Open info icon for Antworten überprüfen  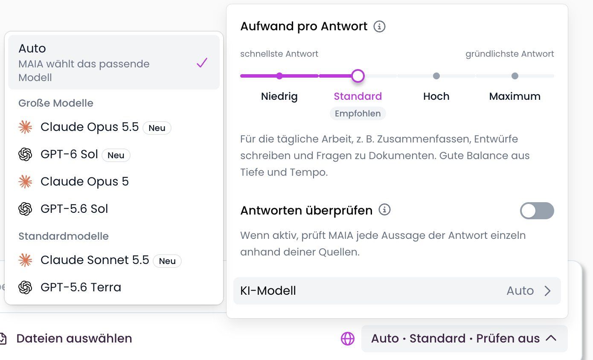point(385,210)
